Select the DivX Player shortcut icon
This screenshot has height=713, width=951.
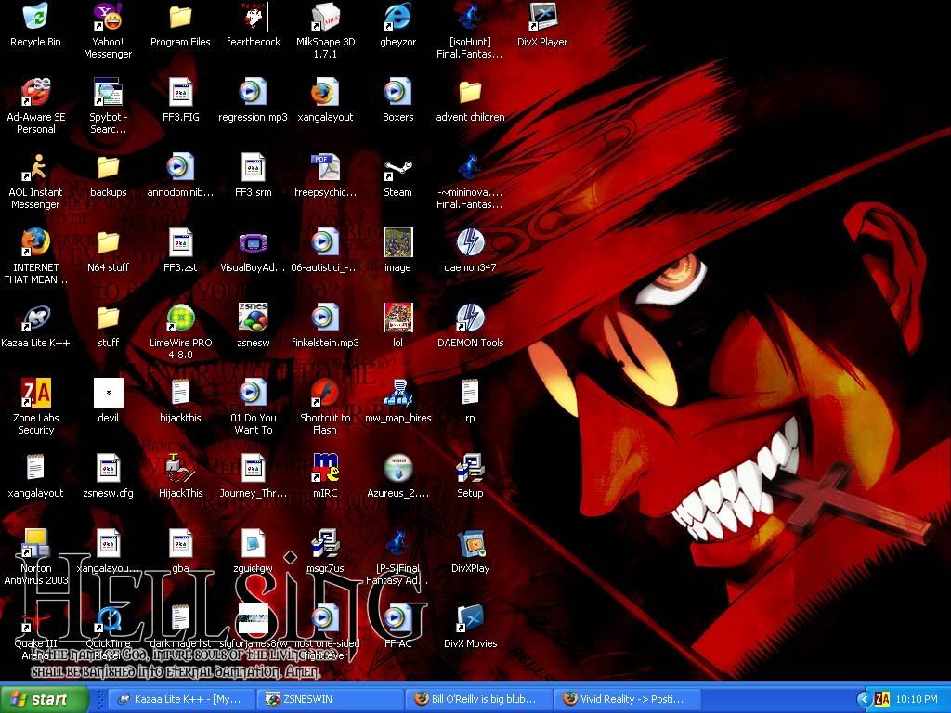(542, 18)
